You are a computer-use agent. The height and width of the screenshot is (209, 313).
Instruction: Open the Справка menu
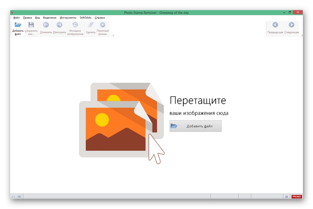click(100, 18)
